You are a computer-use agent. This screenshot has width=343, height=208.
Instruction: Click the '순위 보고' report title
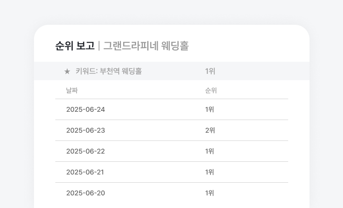click(x=75, y=46)
